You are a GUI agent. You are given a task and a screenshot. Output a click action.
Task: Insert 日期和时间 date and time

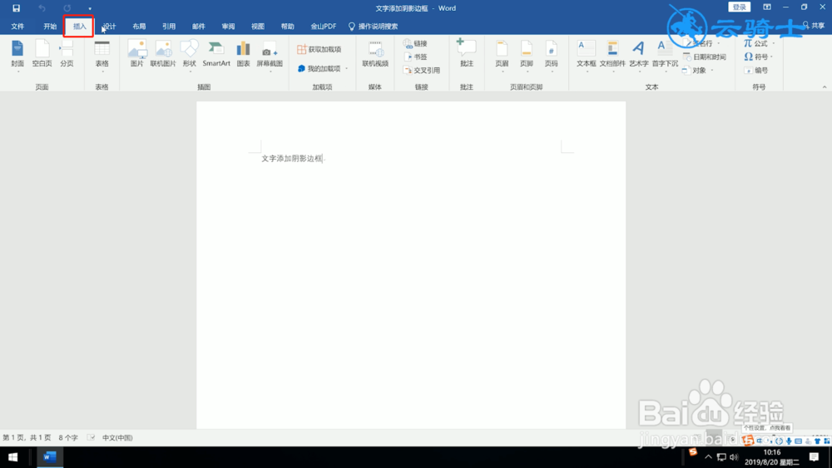[705, 57]
